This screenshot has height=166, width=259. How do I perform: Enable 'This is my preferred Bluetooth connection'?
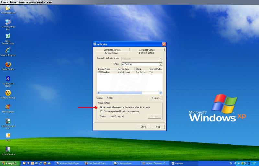click(101, 112)
